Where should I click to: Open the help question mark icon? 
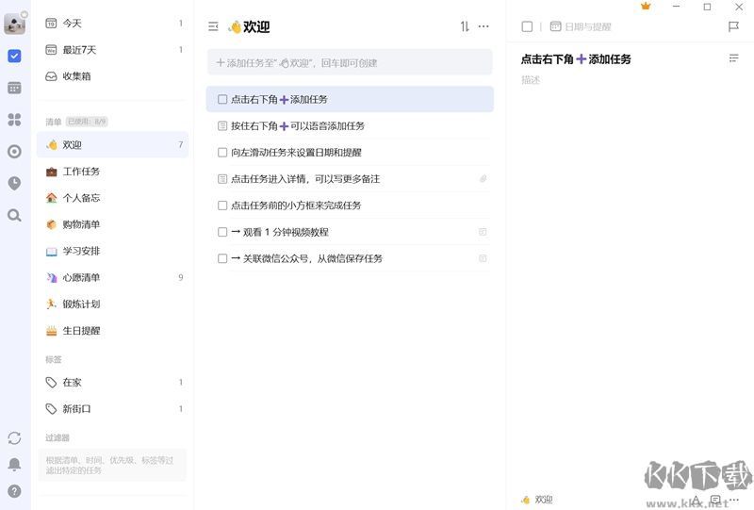[14, 491]
